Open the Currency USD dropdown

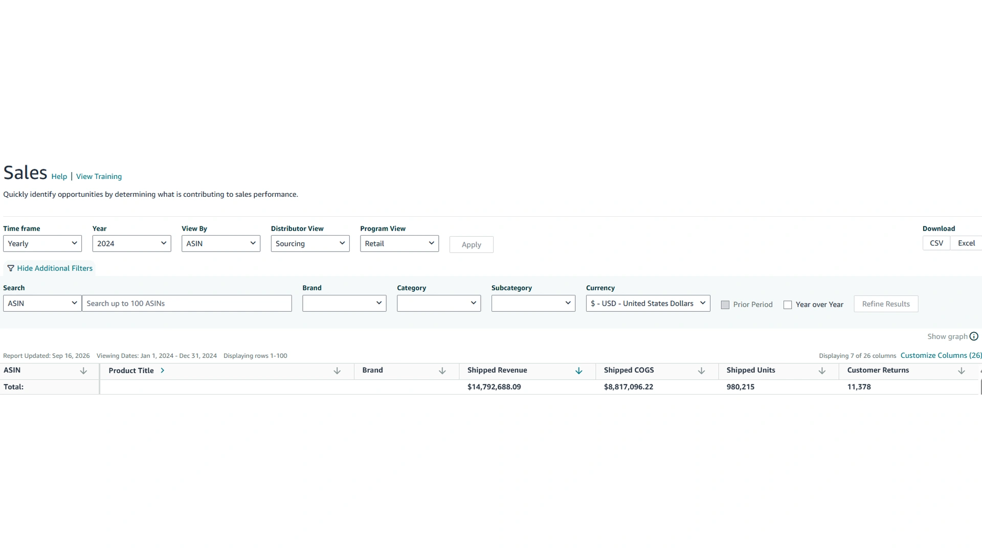click(648, 303)
